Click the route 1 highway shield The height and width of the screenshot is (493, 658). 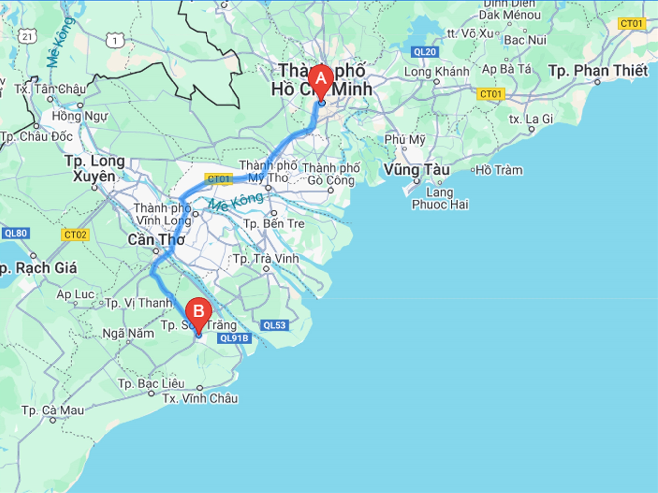coord(115,41)
